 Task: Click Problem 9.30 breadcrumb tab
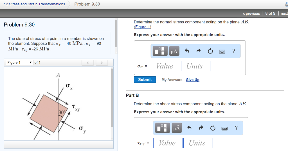[87, 4]
